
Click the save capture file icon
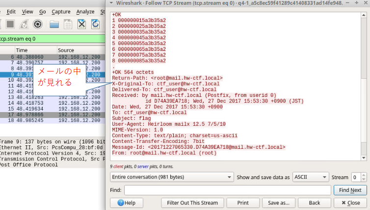pos(68,24)
